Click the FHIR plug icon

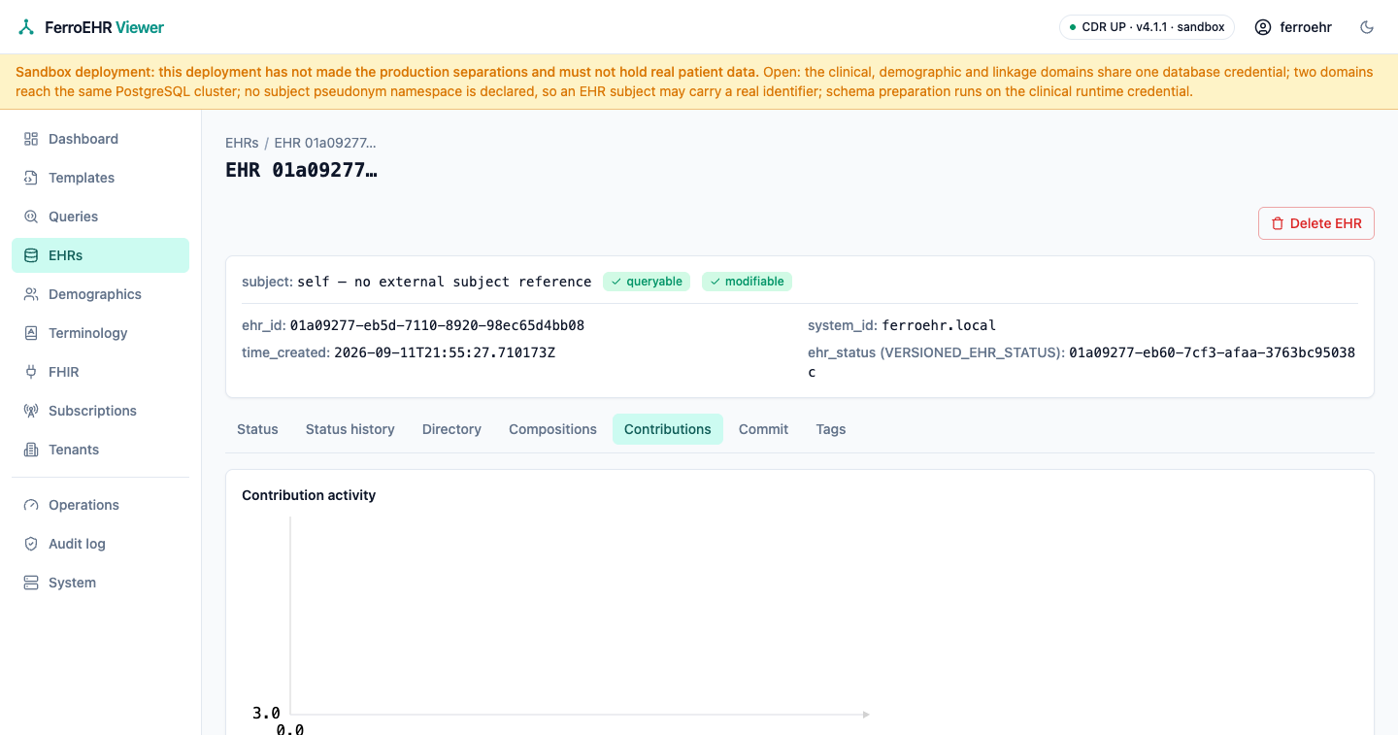click(x=31, y=372)
